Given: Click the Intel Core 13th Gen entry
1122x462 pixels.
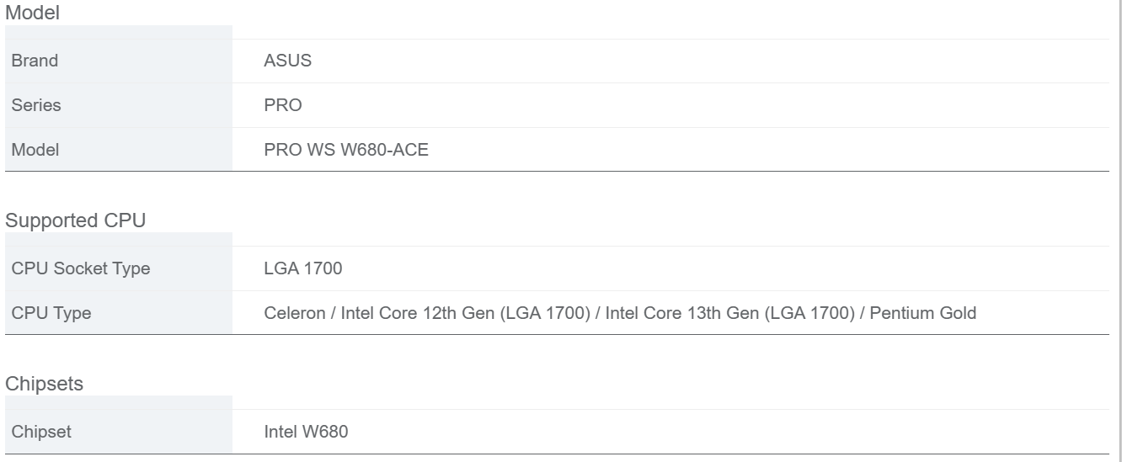Looking at the screenshot, I should point(729,313).
